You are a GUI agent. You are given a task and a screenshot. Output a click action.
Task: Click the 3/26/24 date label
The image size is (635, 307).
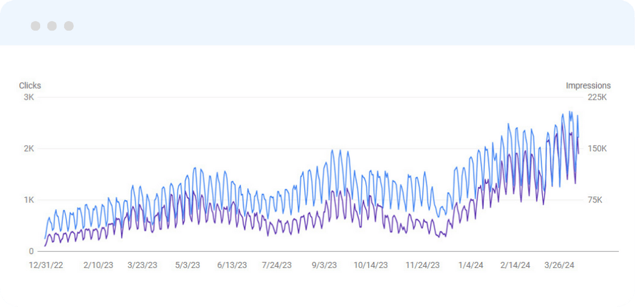coord(558,265)
